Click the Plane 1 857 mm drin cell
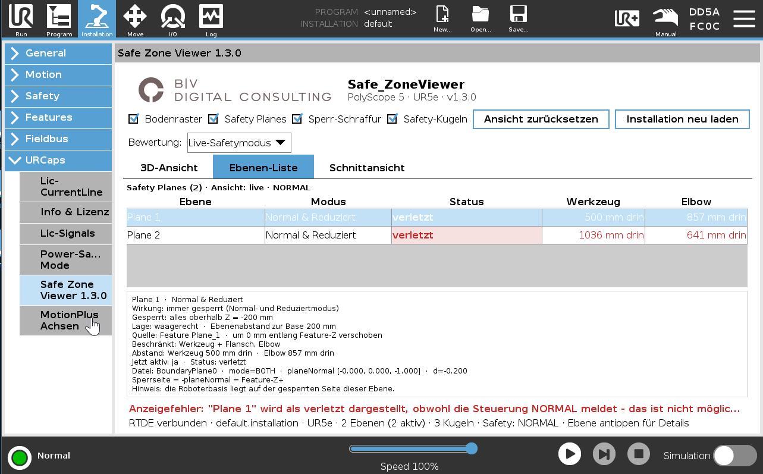 pyautogui.click(x=696, y=217)
